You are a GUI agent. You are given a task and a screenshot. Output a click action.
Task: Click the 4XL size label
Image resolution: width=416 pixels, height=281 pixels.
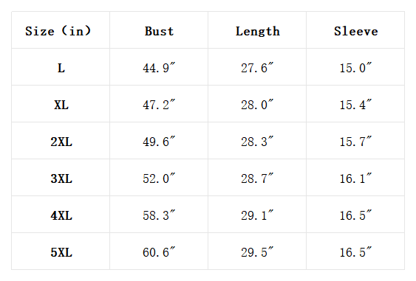[x=61, y=215]
